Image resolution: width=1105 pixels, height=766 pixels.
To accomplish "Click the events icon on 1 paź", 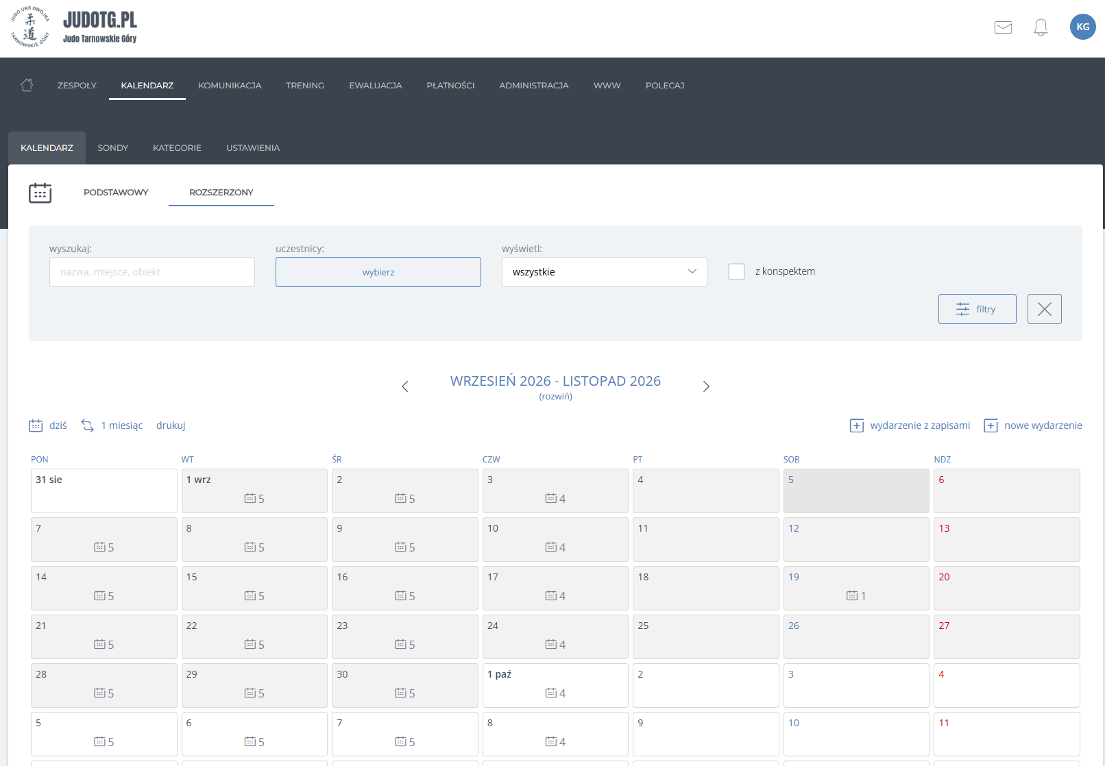I will [x=551, y=693].
